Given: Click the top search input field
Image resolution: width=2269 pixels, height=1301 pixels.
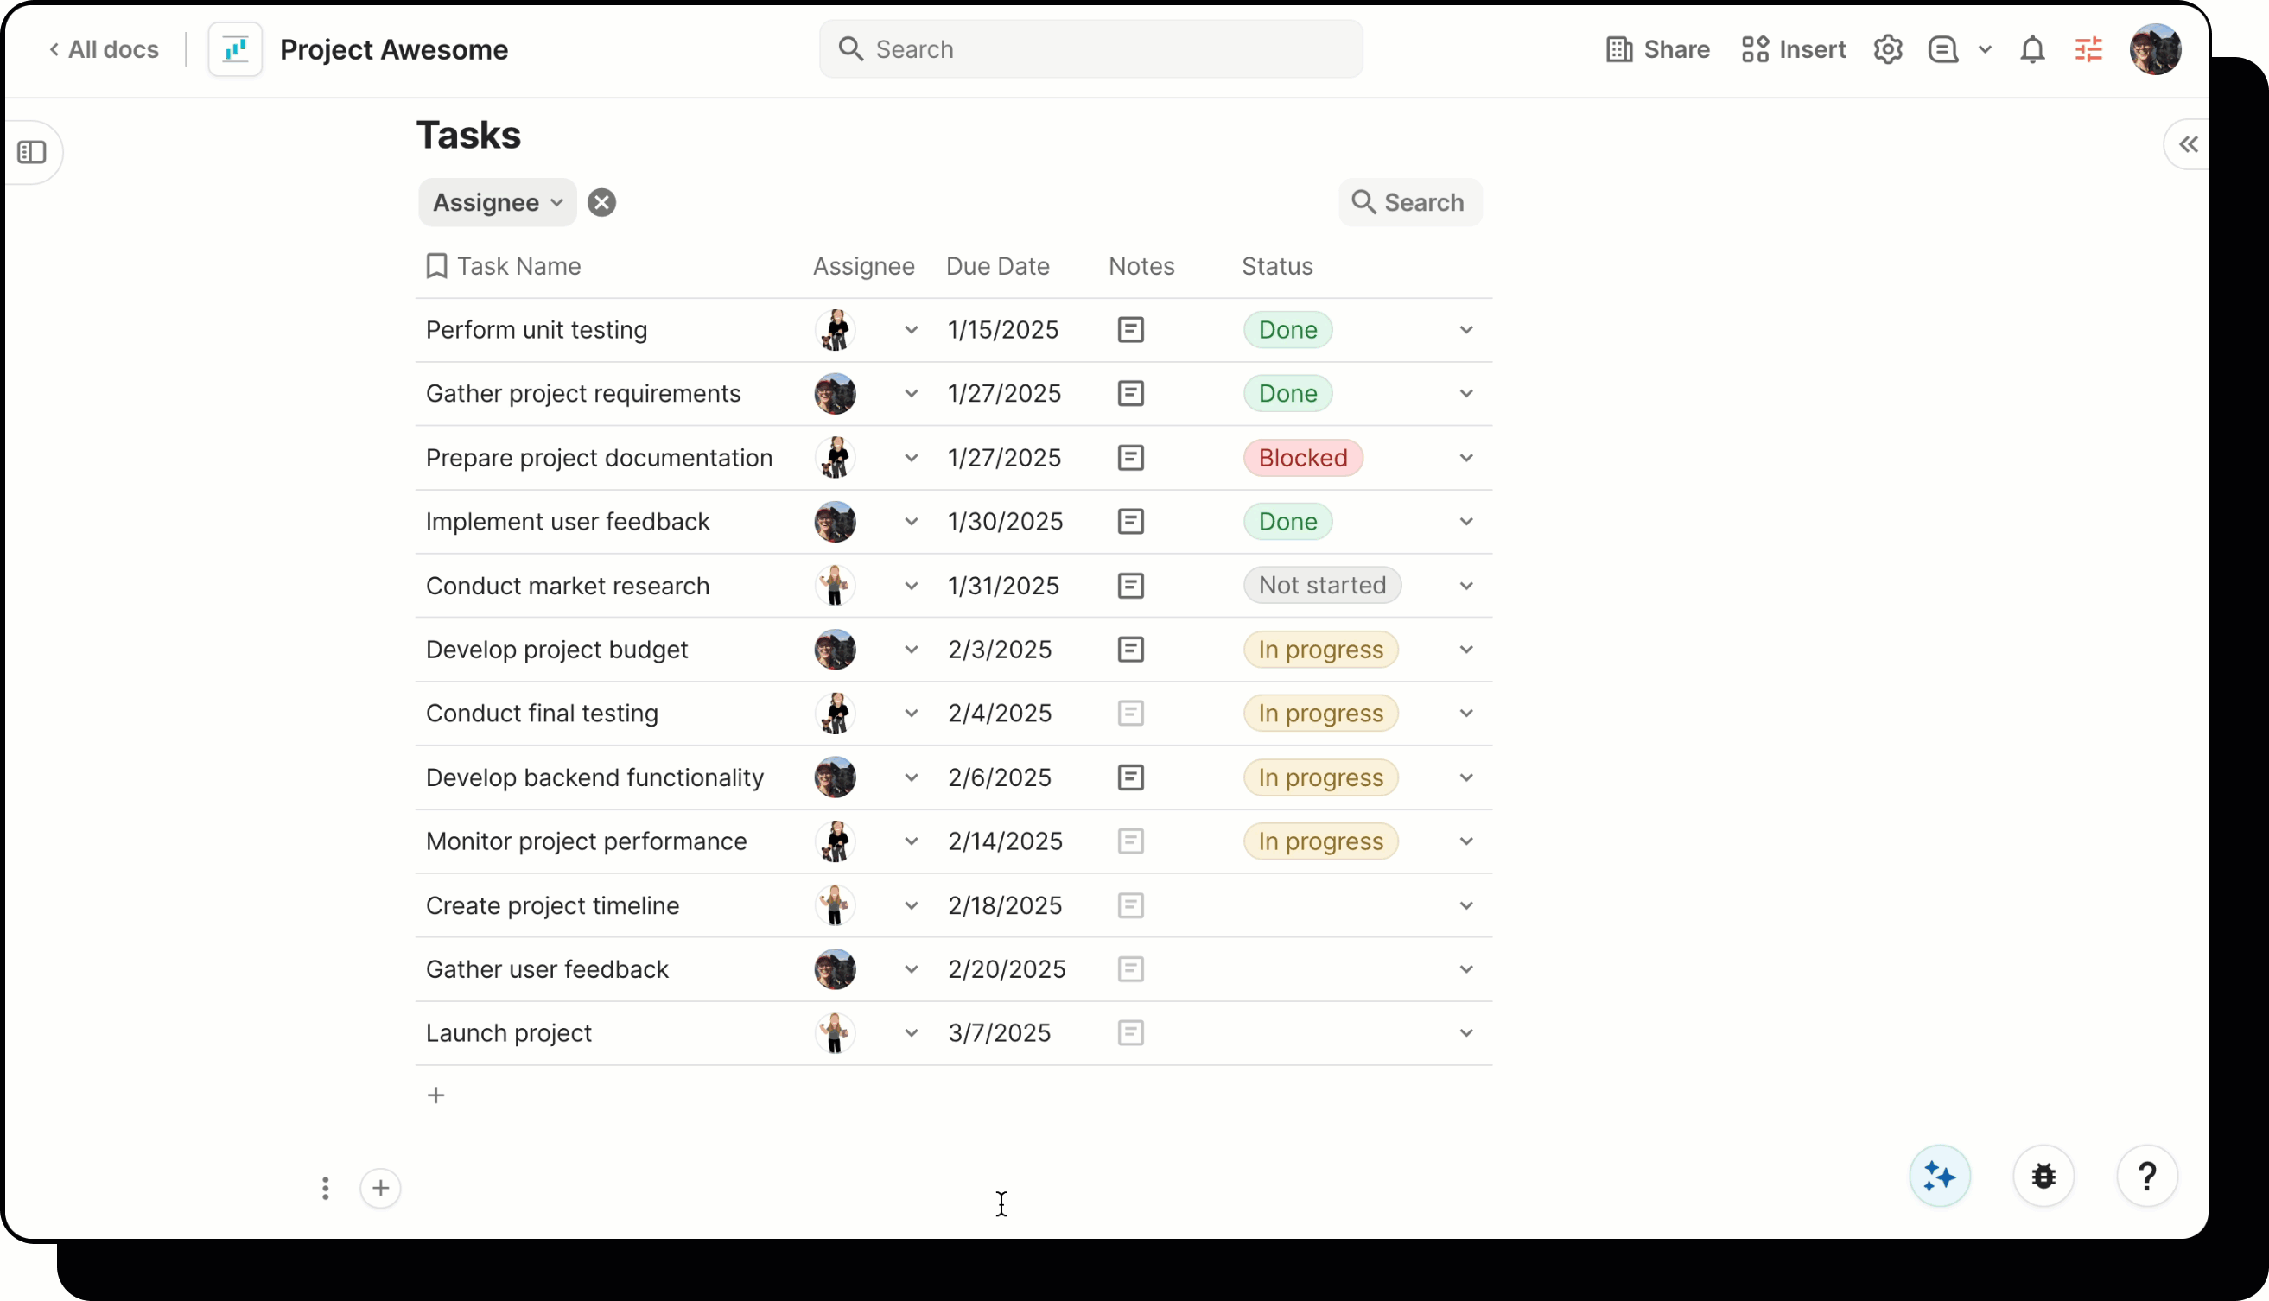Looking at the screenshot, I should (x=1090, y=49).
